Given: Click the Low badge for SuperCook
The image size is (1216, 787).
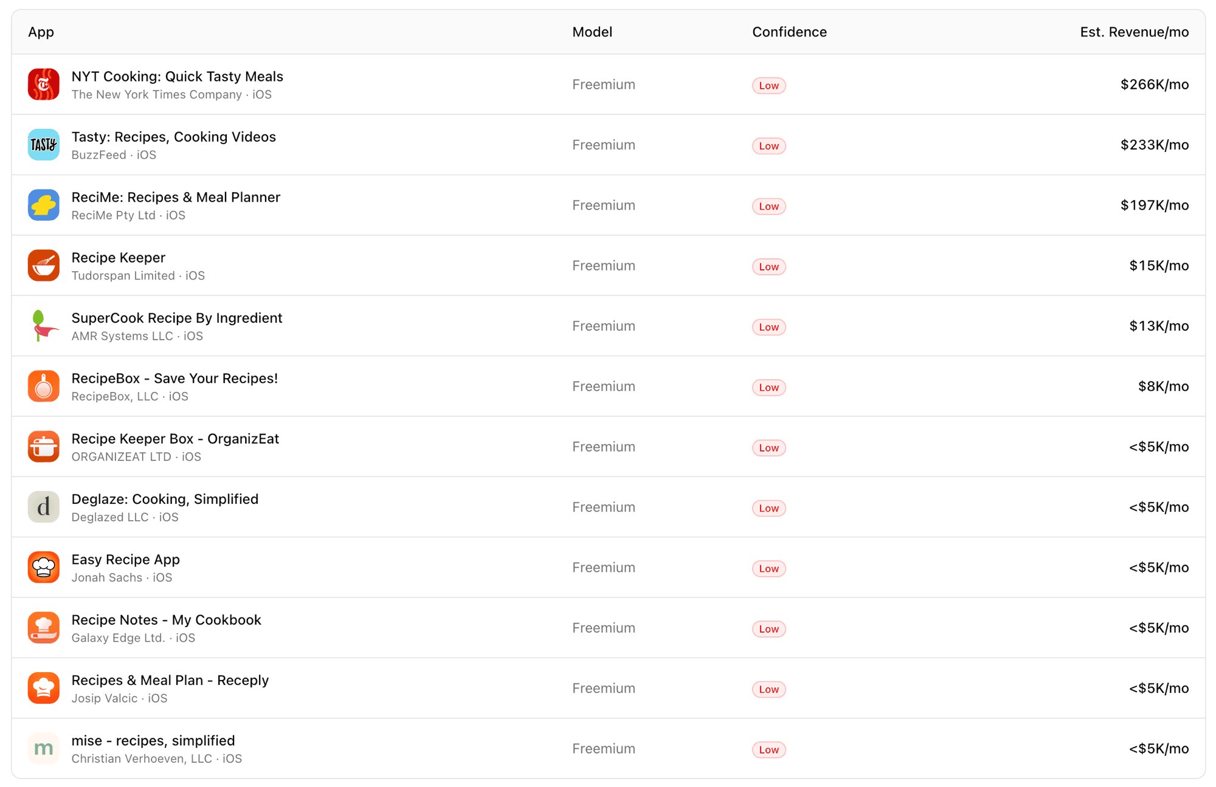Looking at the screenshot, I should pos(769,327).
